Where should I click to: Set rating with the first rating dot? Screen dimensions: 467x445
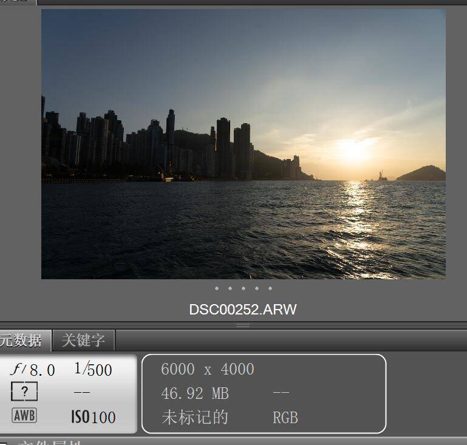click(216, 288)
